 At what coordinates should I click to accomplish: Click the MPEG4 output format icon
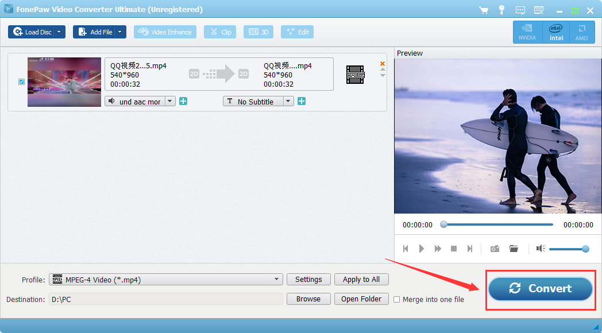pos(355,75)
